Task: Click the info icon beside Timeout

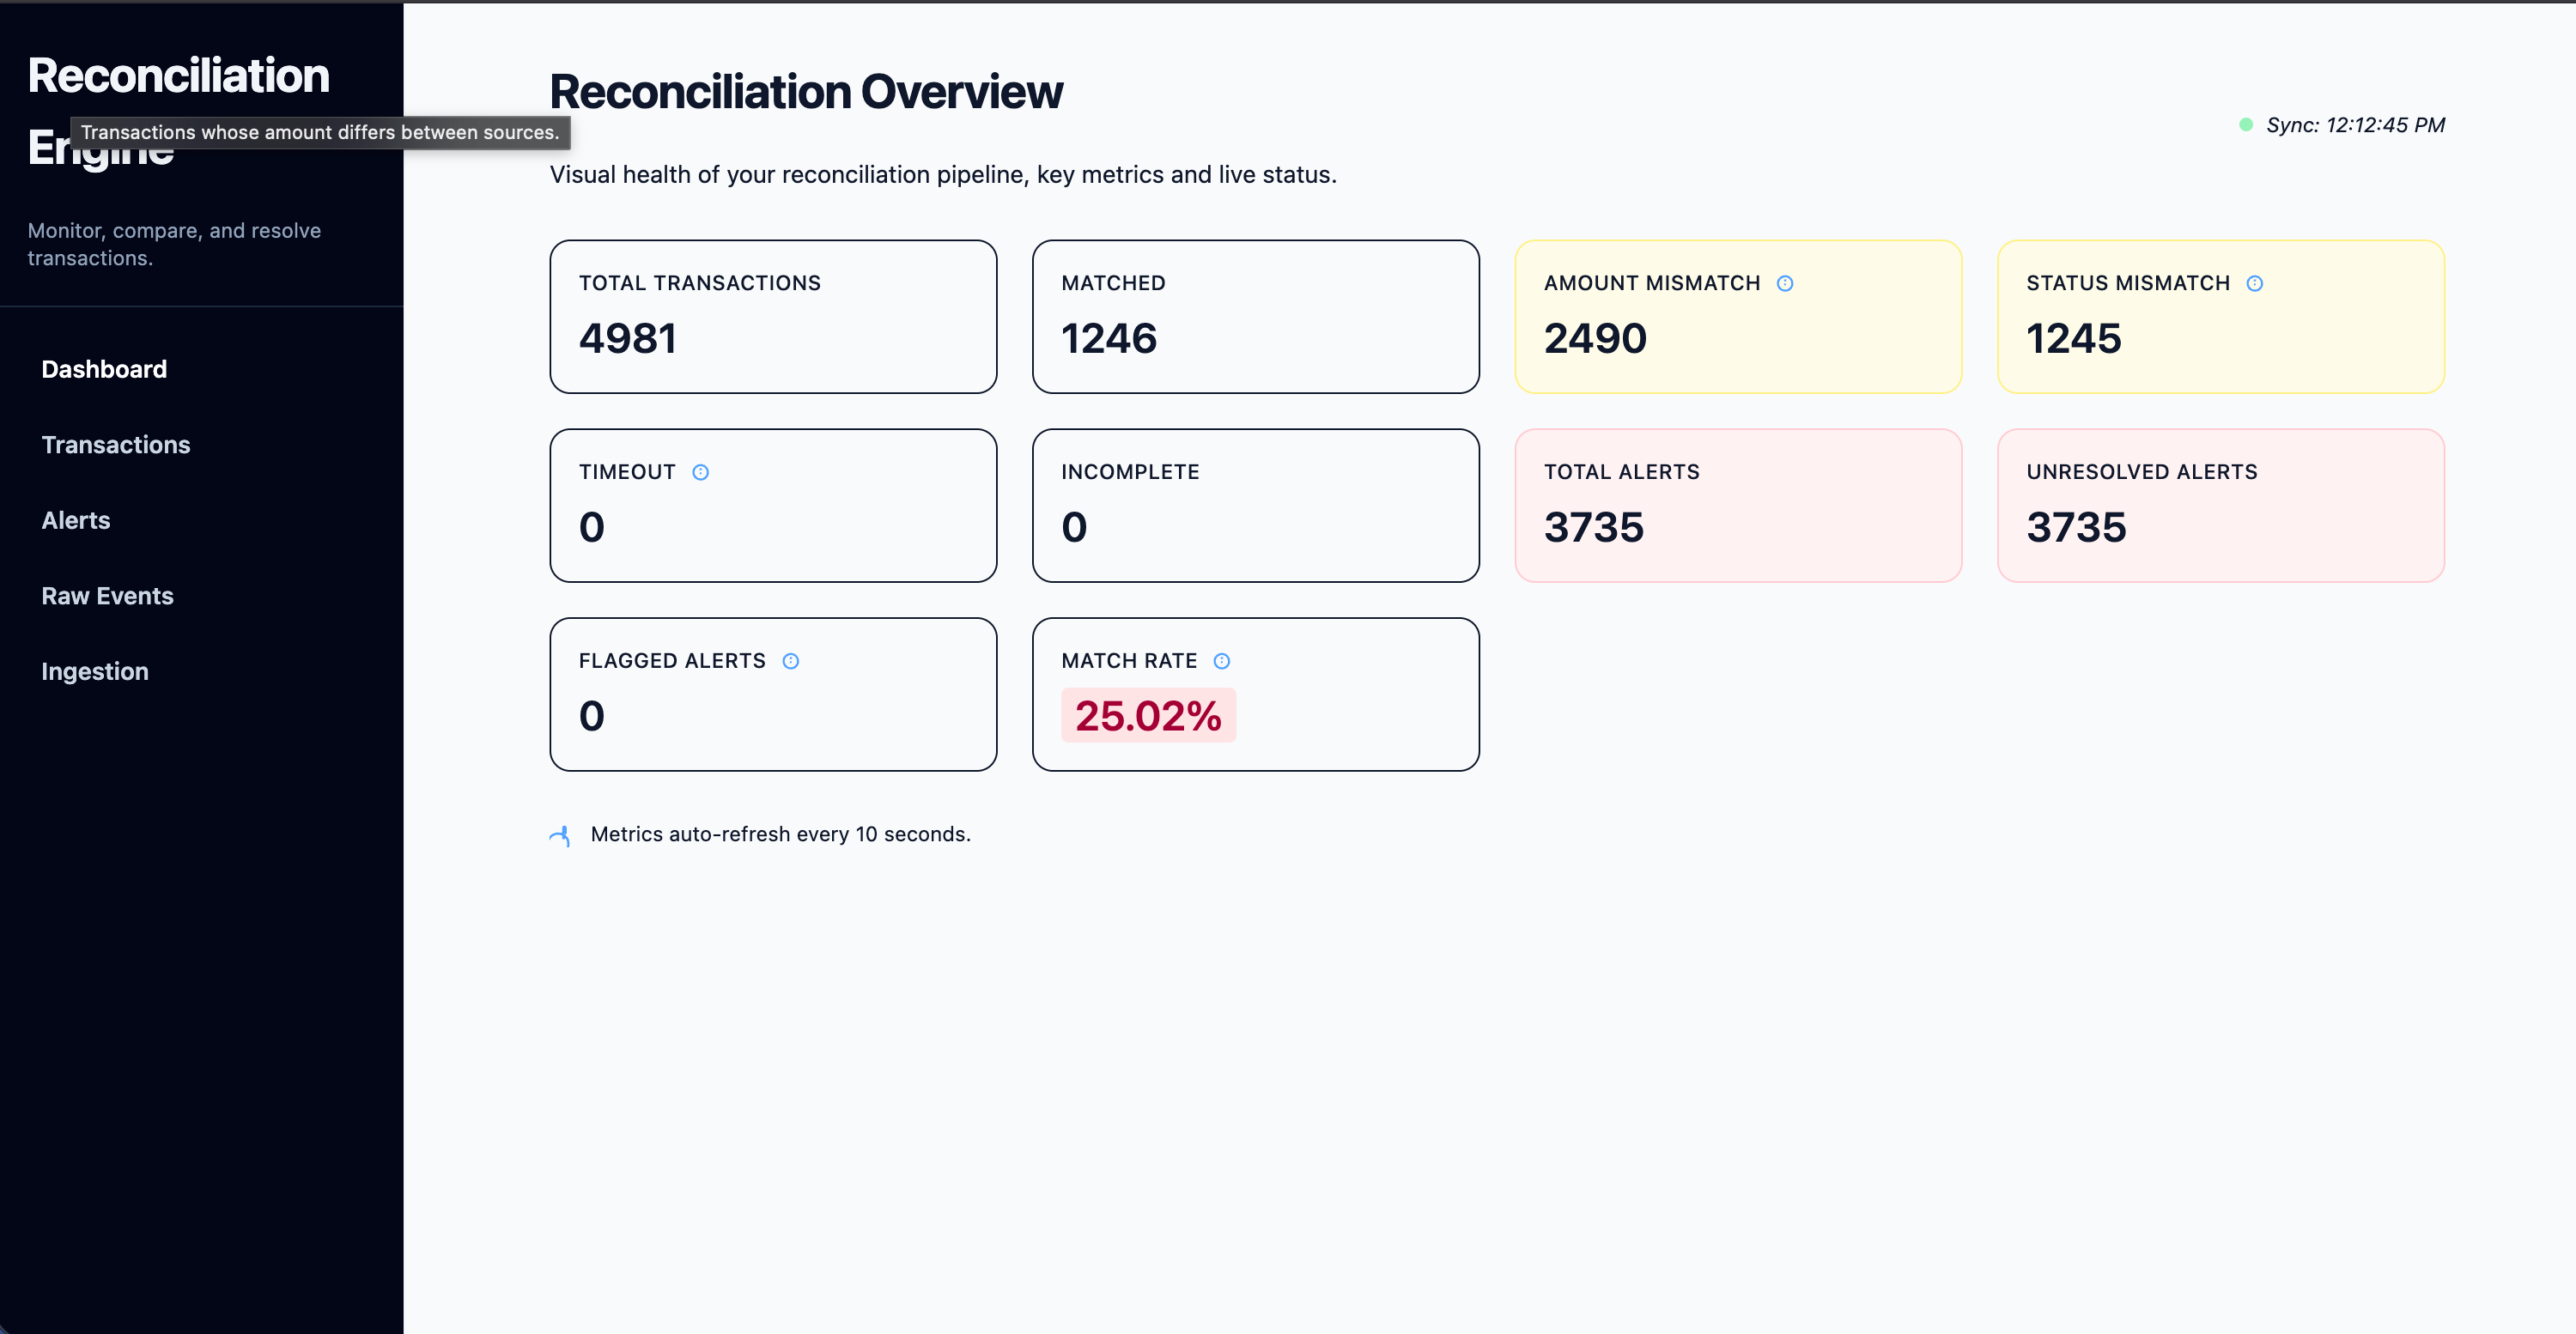Action: click(700, 472)
